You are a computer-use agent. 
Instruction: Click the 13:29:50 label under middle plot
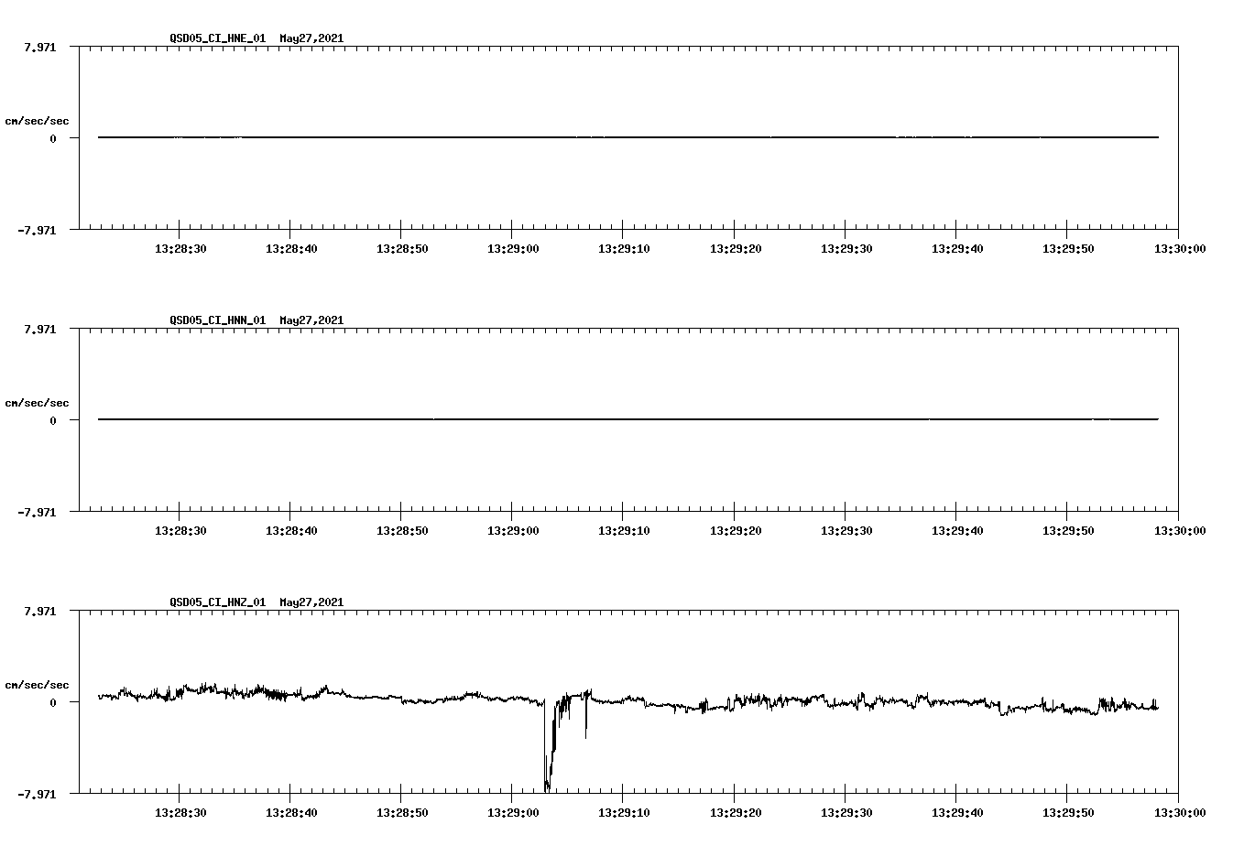pyautogui.click(x=1069, y=529)
